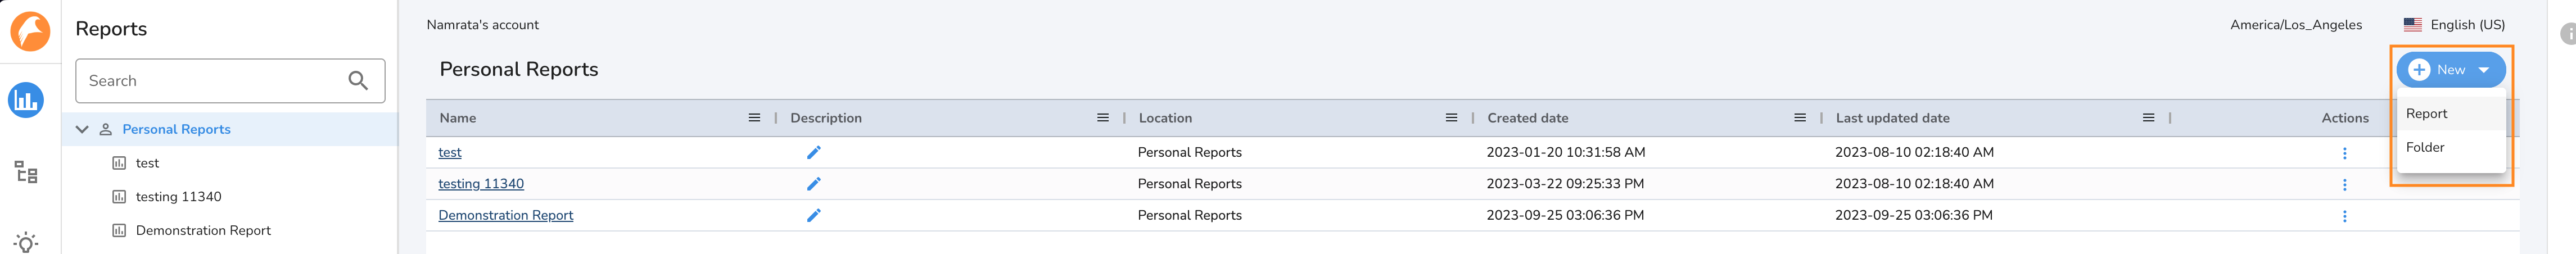Open the testing 11340 report link
Image resolution: width=2576 pixels, height=254 pixels.
click(x=481, y=184)
